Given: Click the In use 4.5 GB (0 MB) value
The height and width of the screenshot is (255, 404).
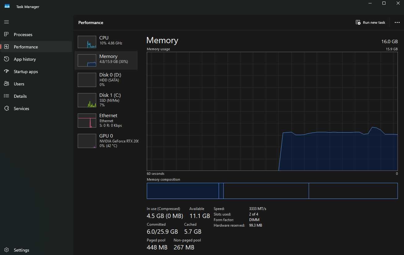Looking at the screenshot, I should (x=165, y=216).
